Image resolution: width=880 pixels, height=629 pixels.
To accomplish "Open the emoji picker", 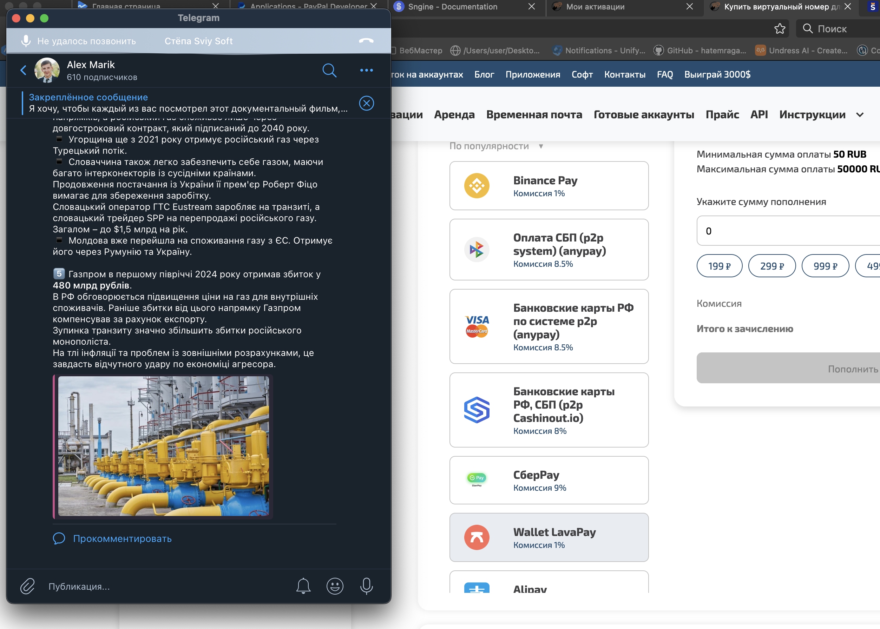I will click(x=335, y=586).
